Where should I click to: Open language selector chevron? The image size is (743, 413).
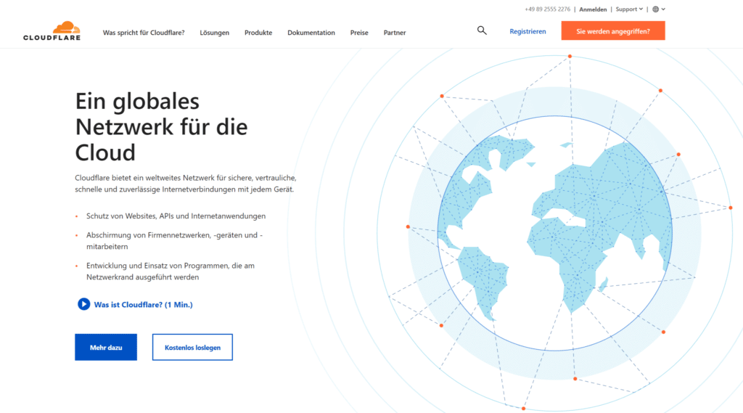point(663,9)
